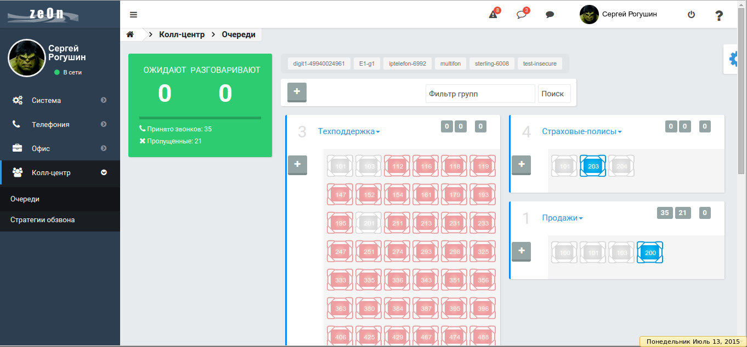This screenshot has height=347, width=747.
Task: Click Продажи counter badge 21
Action: point(682,213)
